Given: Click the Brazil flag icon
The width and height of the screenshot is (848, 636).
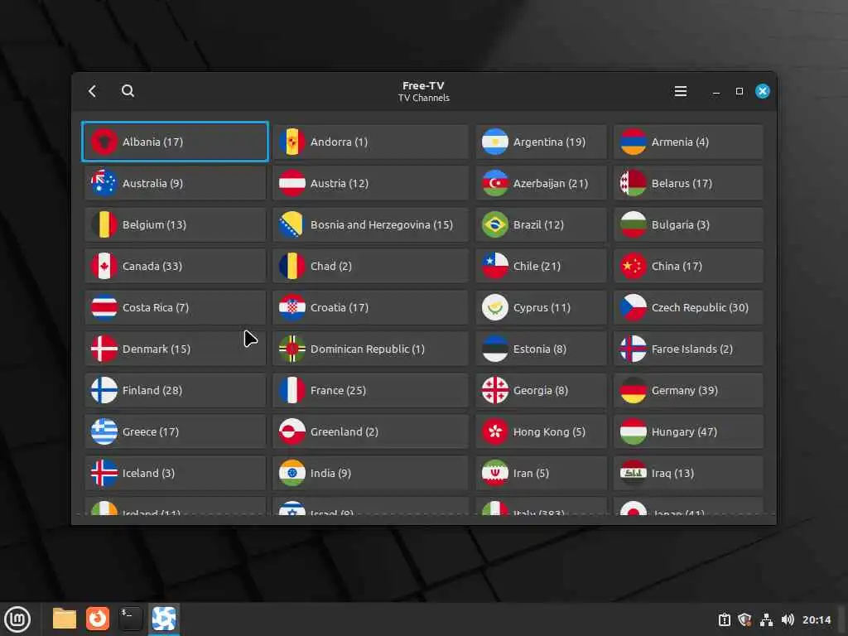Looking at the screenshot, I should coord(495,224).
